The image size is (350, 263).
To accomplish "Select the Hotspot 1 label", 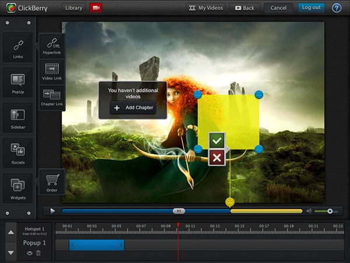I will coord(34,229).
